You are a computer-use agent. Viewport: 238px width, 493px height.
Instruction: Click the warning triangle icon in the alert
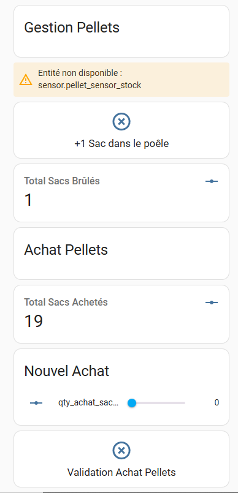coord(26,80)
